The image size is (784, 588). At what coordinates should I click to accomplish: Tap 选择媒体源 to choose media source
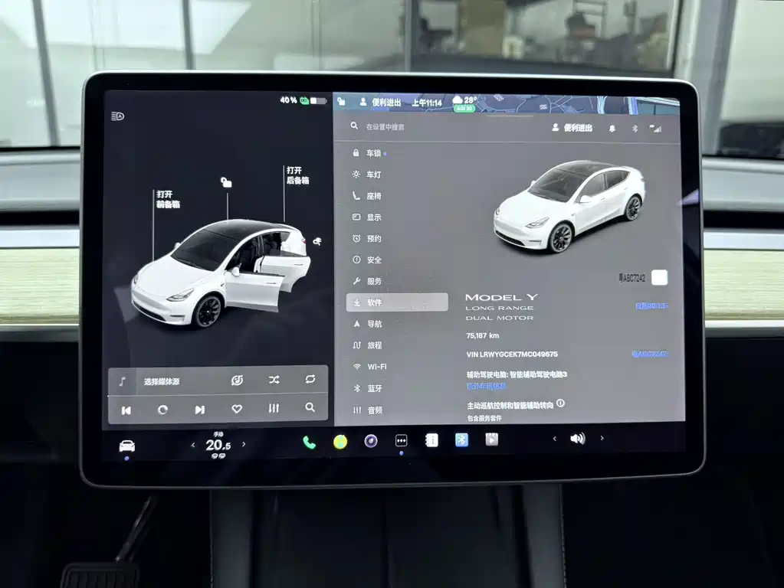pyautogui.click(x=162, y=382)
